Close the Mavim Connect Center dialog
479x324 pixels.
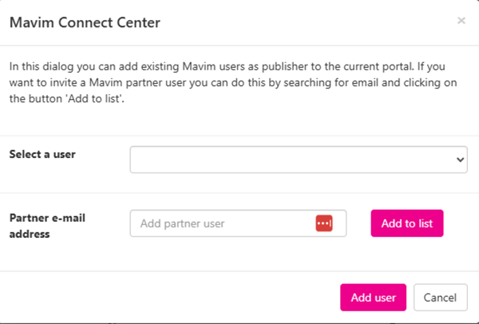coord(461,21)
